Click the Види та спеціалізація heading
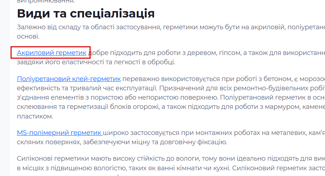The image size is (325, 176). click(86, 14)
